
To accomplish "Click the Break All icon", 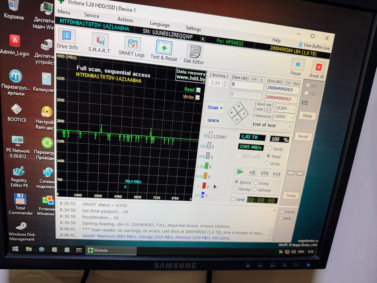I will (318, 69).
